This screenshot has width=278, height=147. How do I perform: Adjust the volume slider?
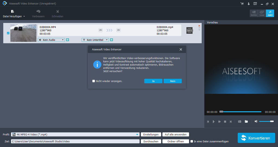click(267, 121)
